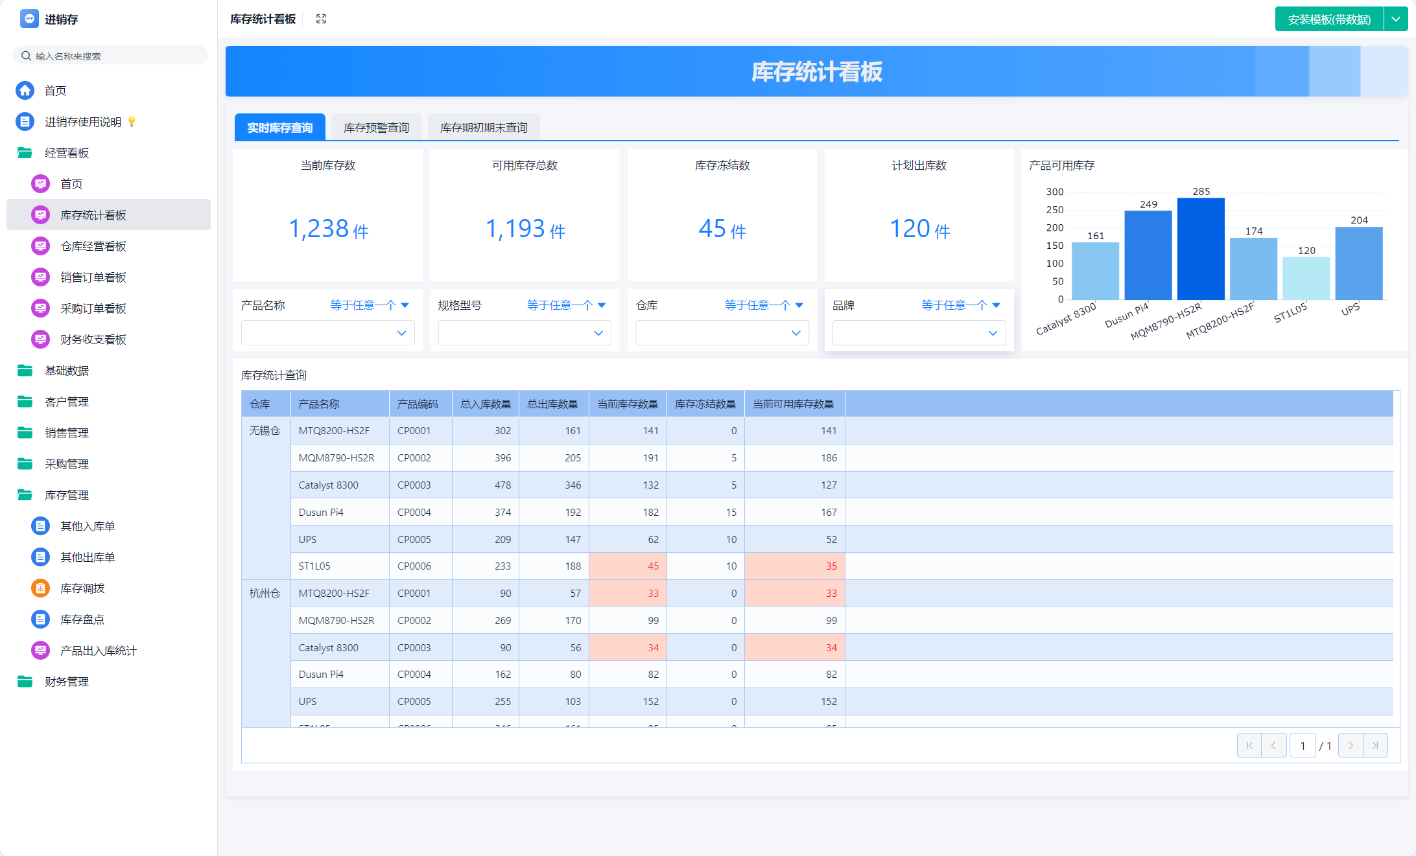Click the home icon beside 首页
Screen dimensions: 1416x856
[x=25, y=91]
